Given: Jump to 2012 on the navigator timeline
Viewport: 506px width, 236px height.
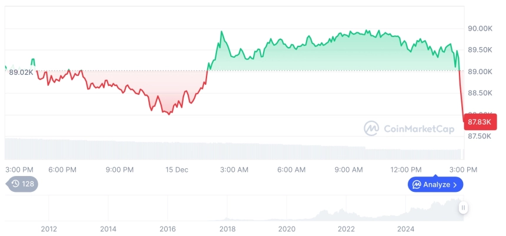Looking at the screenshot, I should 49,228.
